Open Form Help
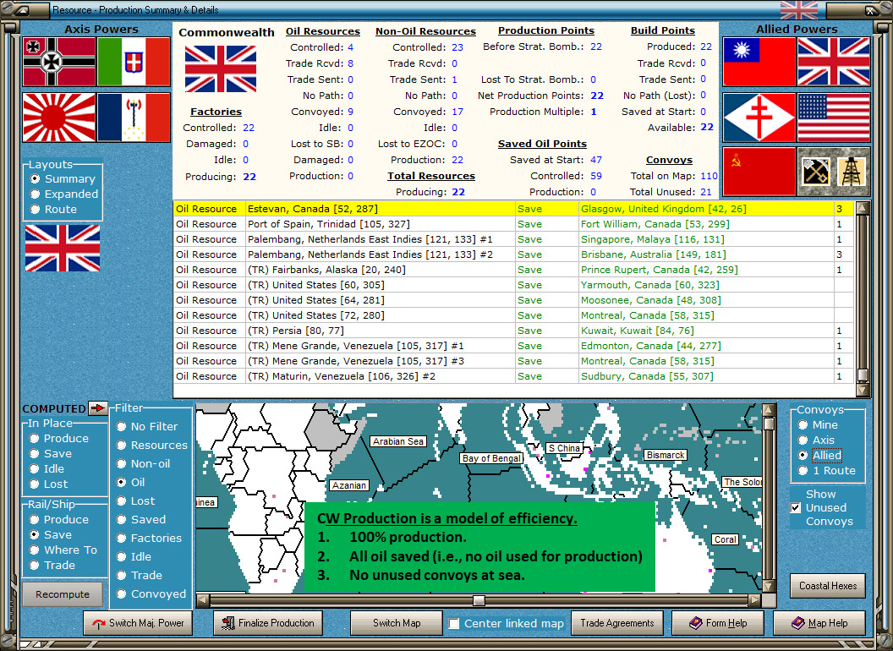 [x=718, y=623]
